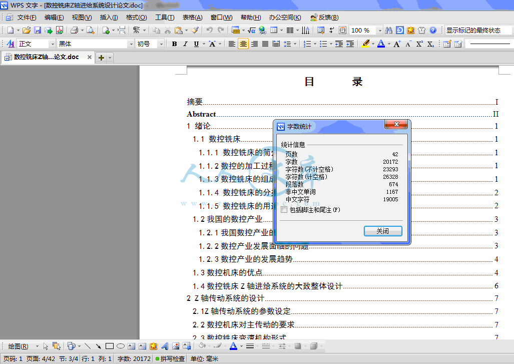The height and width of the screenshot is (364, 514).
Task: Open a file with folder icon
Action: point(27,31)
